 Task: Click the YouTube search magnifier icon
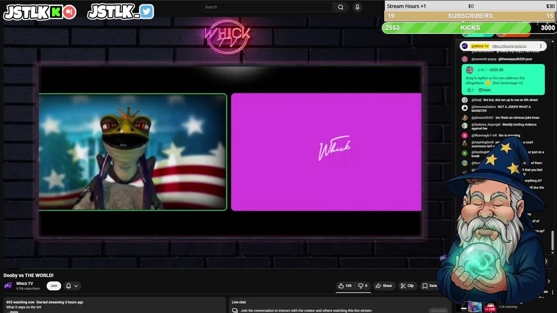341,7
